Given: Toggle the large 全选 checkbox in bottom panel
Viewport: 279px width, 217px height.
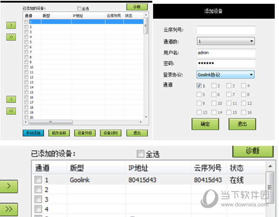Looking at the screenshot, I should 140,154.
